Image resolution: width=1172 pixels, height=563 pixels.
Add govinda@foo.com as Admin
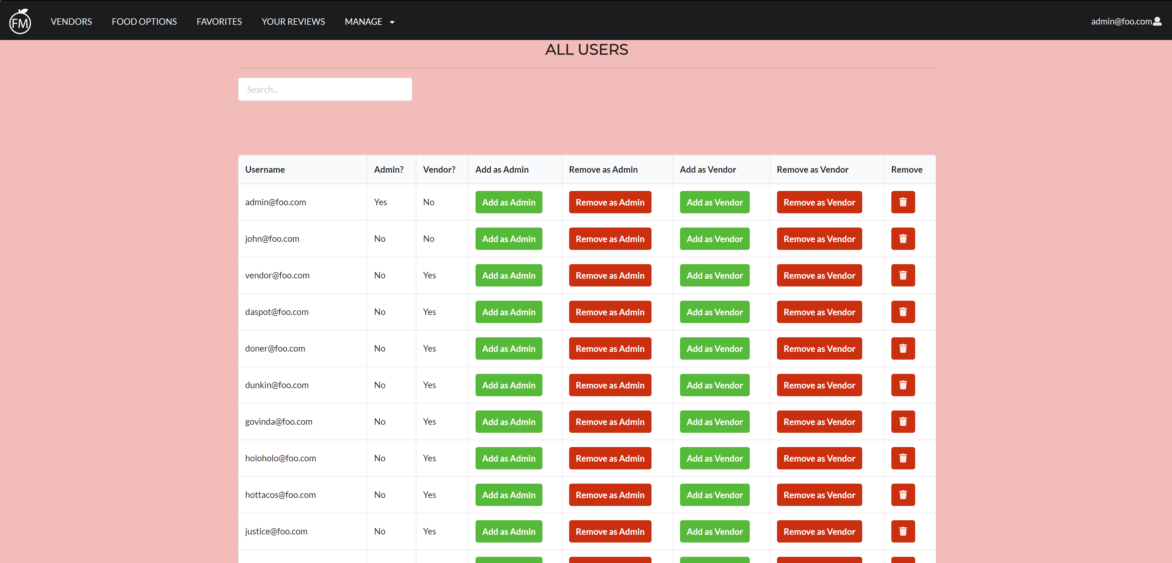pos(509,421)
